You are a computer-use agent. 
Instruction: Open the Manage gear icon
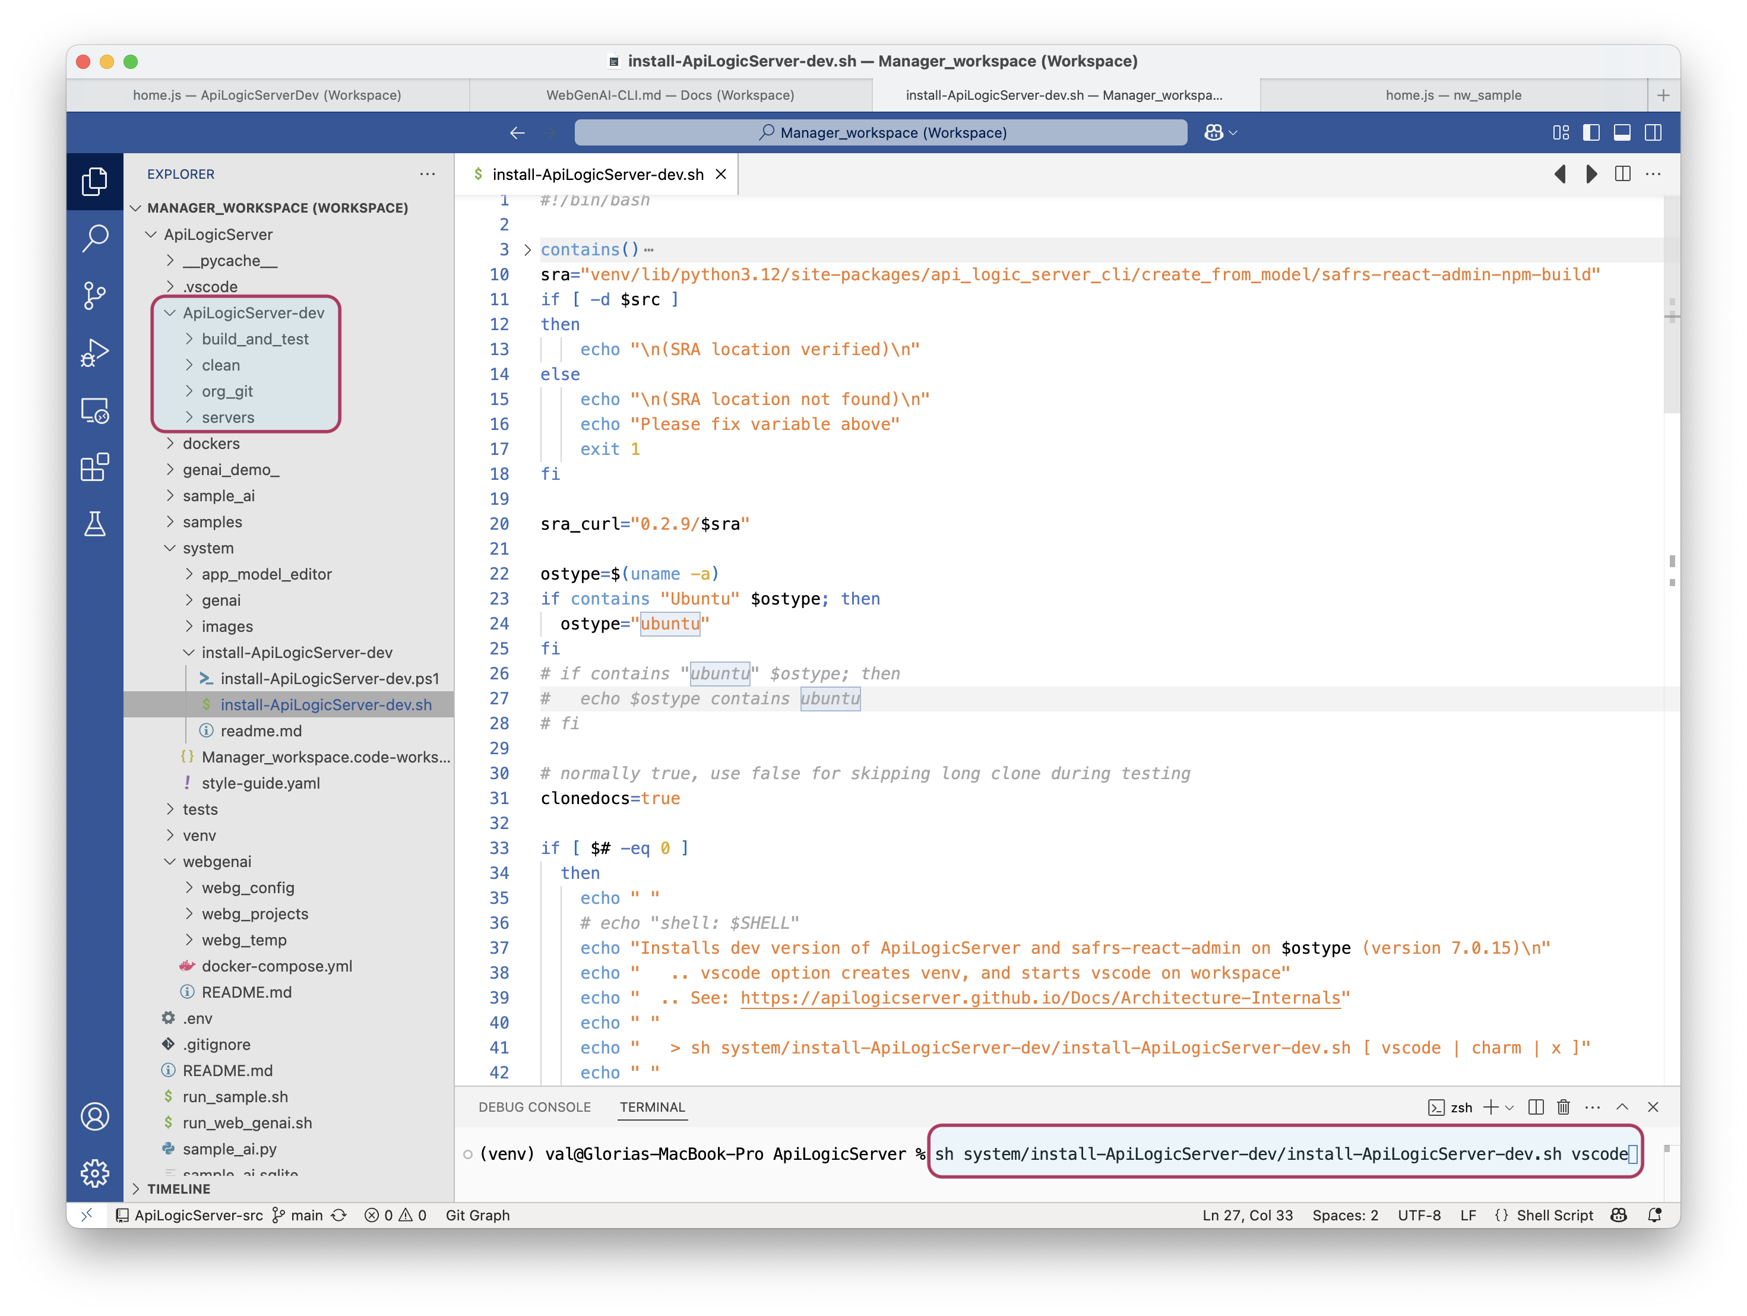95,1173
